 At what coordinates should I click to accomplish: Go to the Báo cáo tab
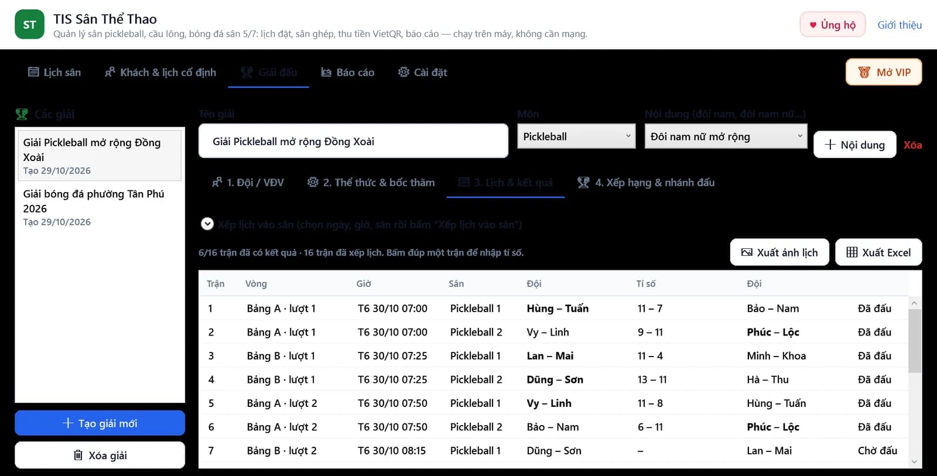tap(348, 72)
